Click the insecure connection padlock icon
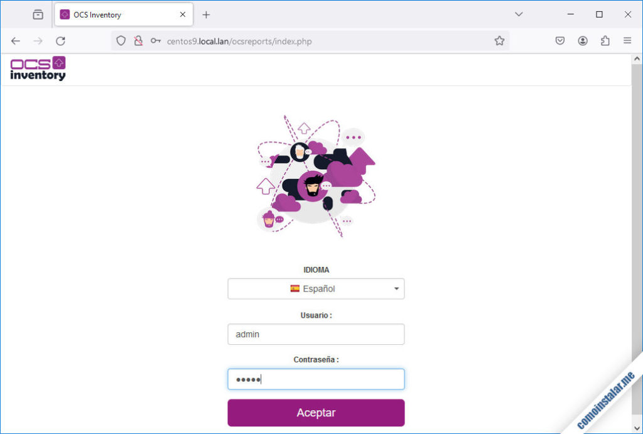 tap(139, 41)
